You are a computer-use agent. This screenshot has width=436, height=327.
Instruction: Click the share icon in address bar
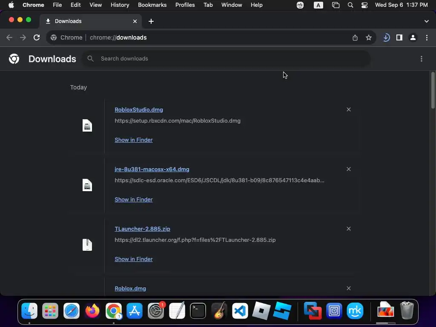click(355, 37)
